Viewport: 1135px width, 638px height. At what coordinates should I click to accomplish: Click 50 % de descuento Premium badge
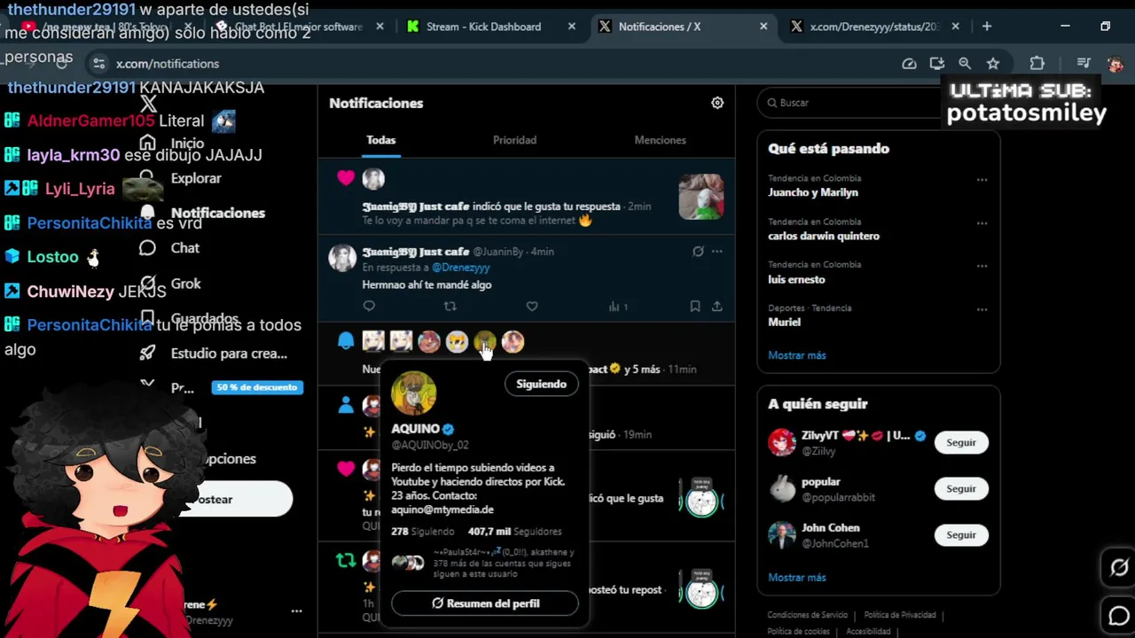[x=257, y=387]
